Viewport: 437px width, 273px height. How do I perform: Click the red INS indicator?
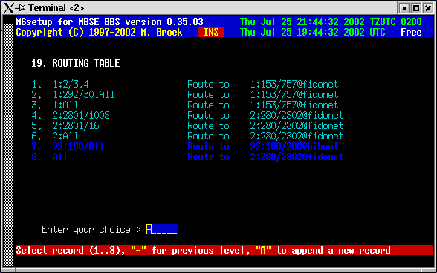tap(211, 33)
